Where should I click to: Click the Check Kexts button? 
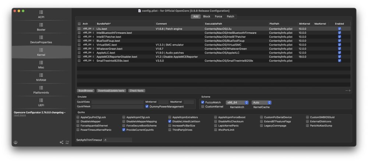pyautogui.click(x=137, y=90)
